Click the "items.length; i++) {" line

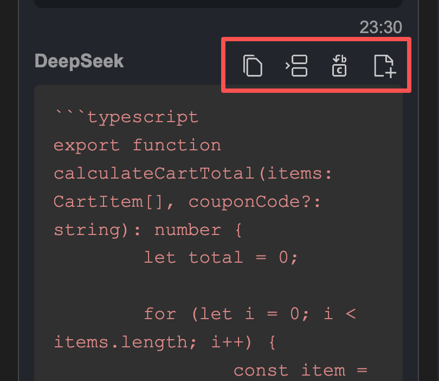point(165,342)
